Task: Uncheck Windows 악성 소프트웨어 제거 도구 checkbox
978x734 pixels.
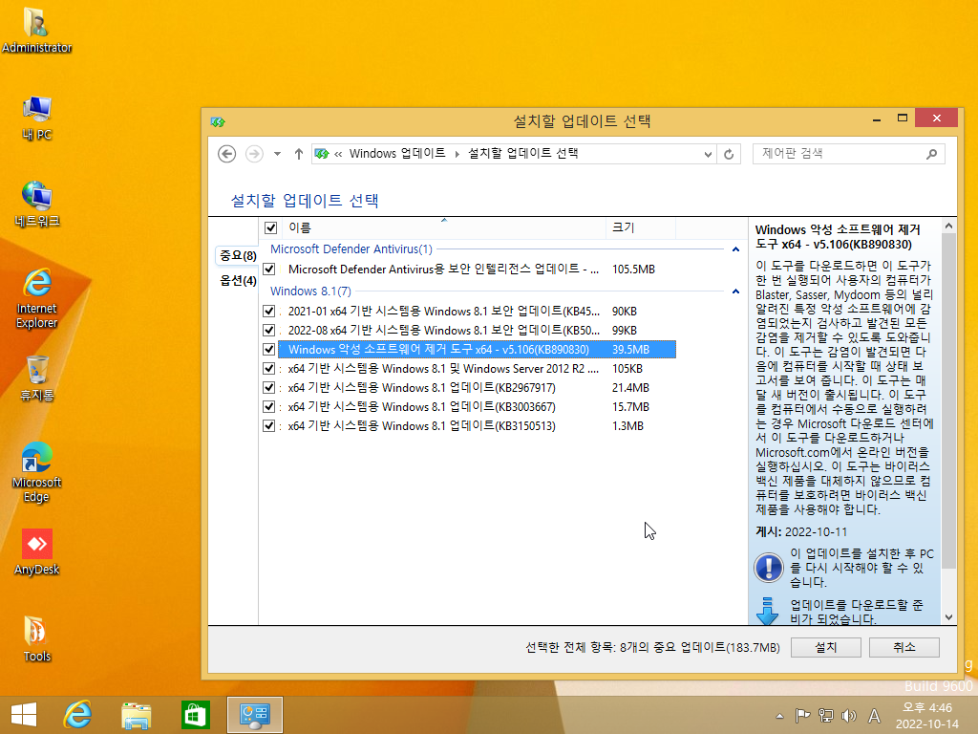Action: [268, 350]
